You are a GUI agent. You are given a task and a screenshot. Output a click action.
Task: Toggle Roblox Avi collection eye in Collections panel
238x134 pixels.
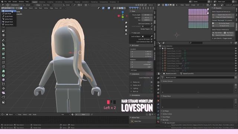[x=151, y=82]
